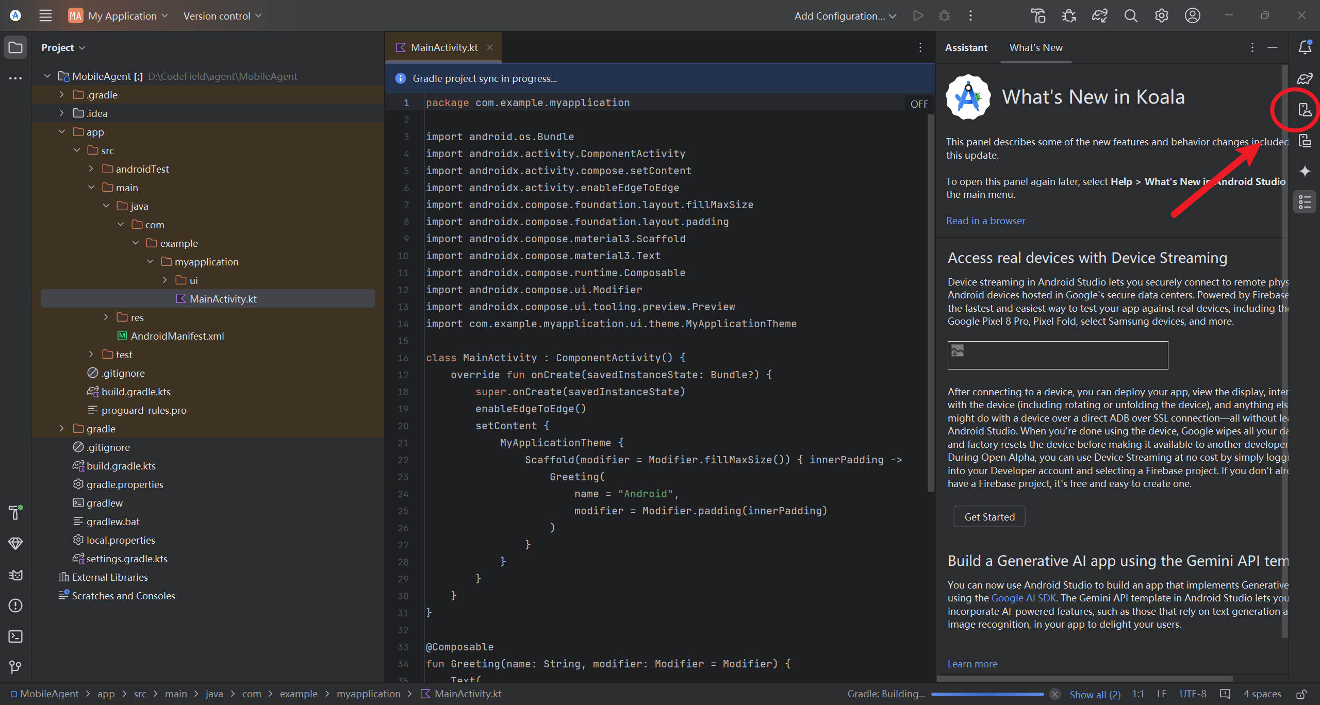1320x705 pixels.
Task: Expand the ui folder
Action: 165,280
